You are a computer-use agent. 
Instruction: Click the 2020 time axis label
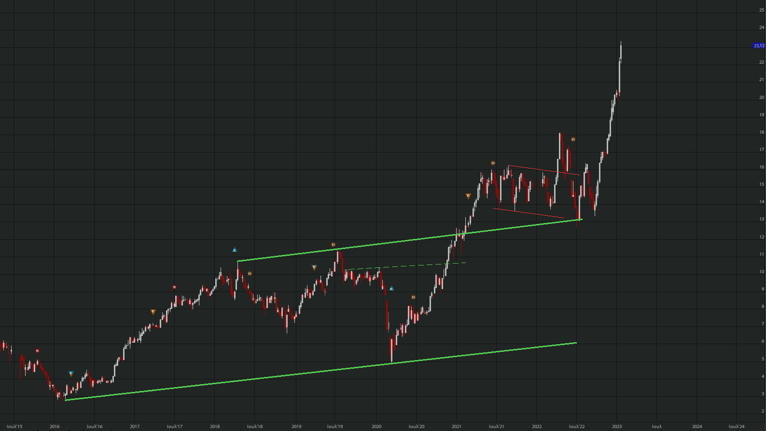(x=376, y=427)
